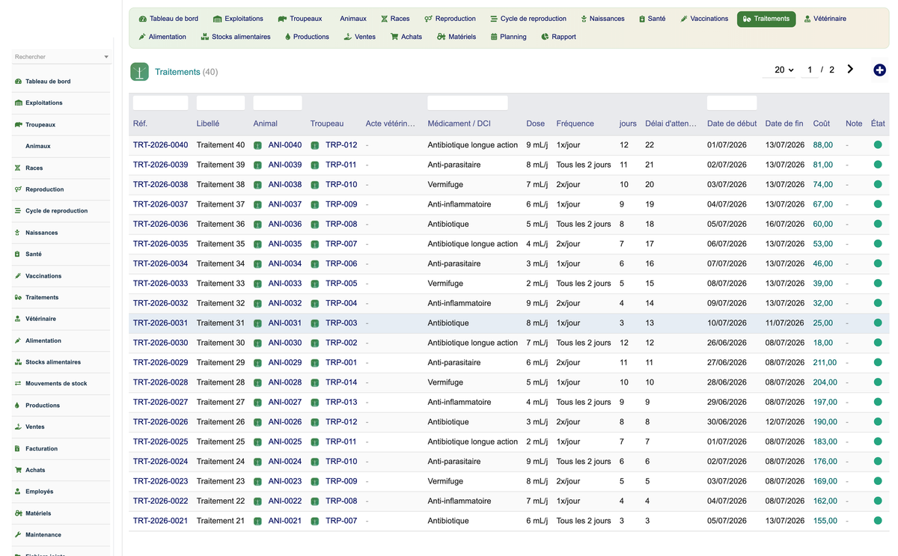Open treatment link TRT-2026-0021
The image size is (898, 556).
pyautogui.click(x=160, y=521)
